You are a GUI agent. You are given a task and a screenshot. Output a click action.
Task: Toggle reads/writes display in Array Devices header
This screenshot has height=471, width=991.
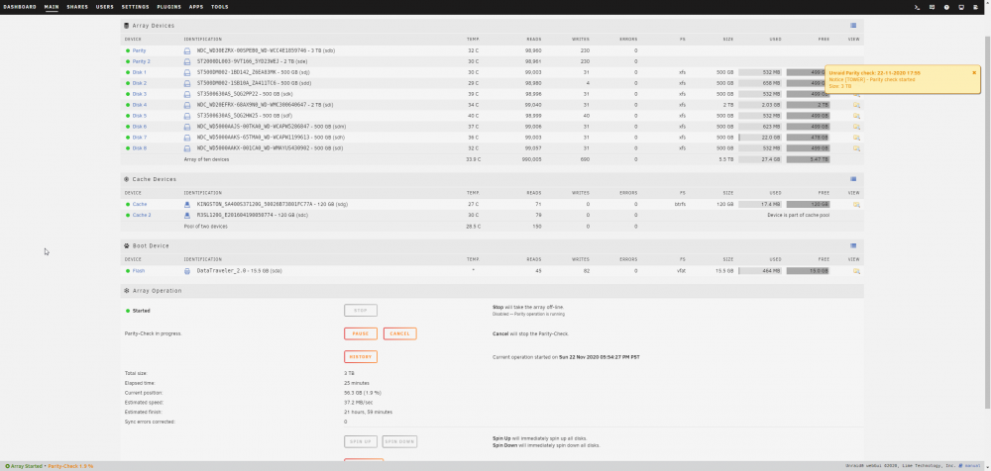pos(853,26)
